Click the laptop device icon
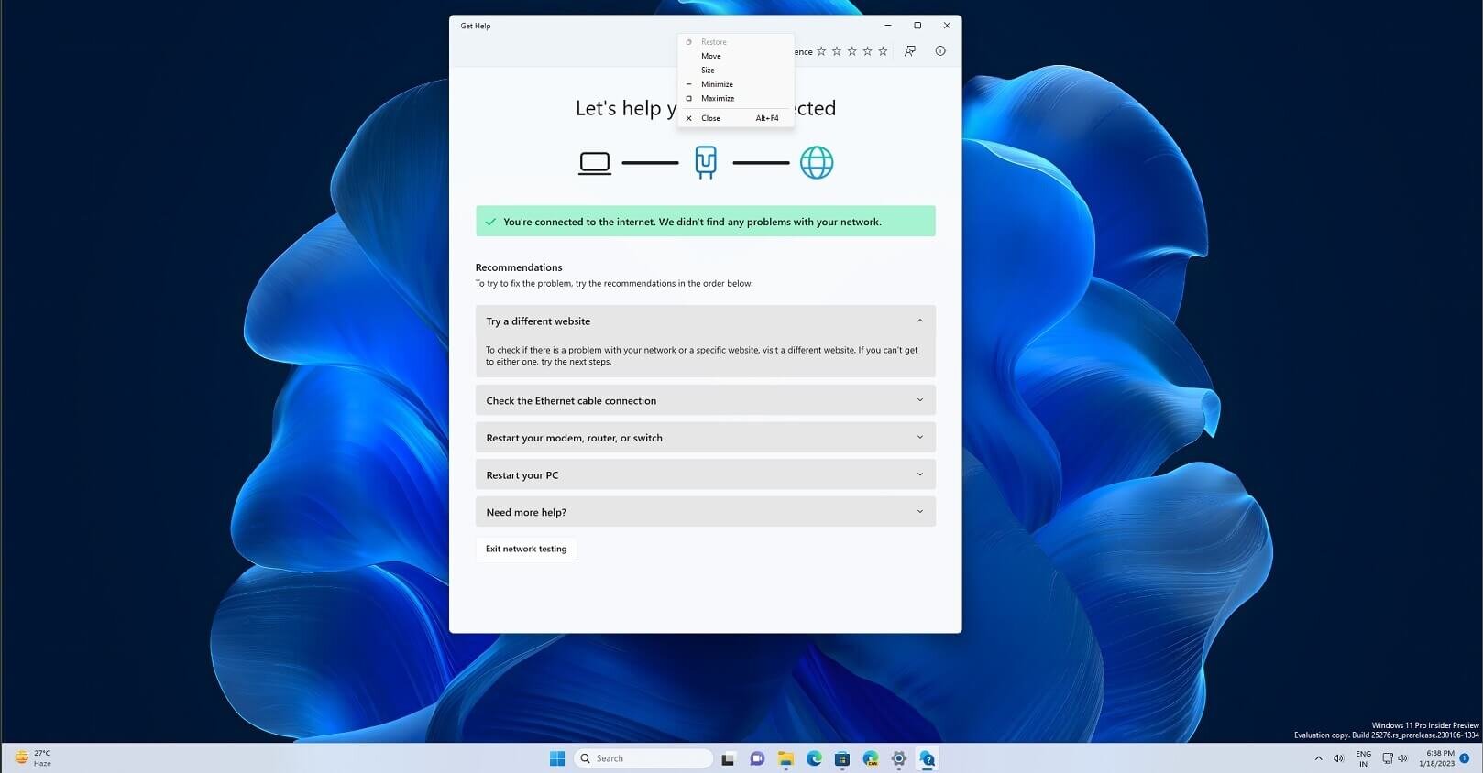The width and height of the screenshot is (1483, 773). coord(595,163)
